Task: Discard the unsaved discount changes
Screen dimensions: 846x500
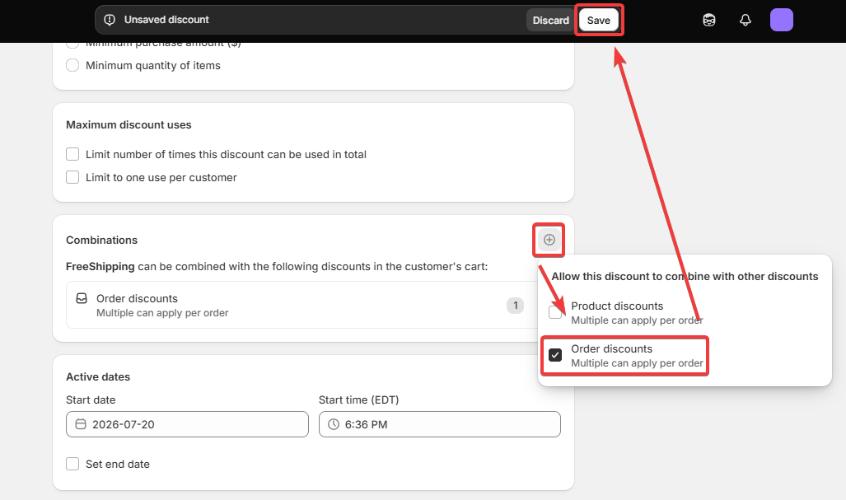Action: (550, 21)
